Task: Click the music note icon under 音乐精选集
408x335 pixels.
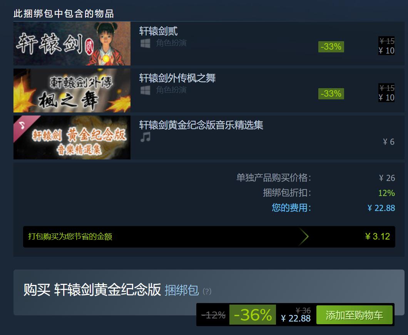Action: pos(145,137)
